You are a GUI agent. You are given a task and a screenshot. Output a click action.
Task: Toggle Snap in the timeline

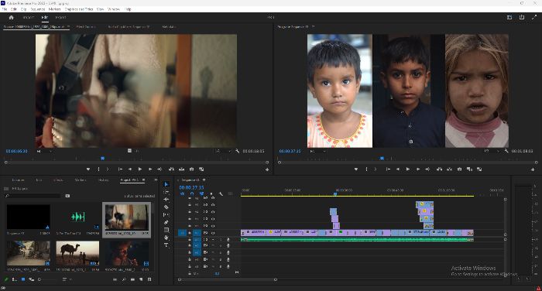pyautogui.click(x=192, y=194)
